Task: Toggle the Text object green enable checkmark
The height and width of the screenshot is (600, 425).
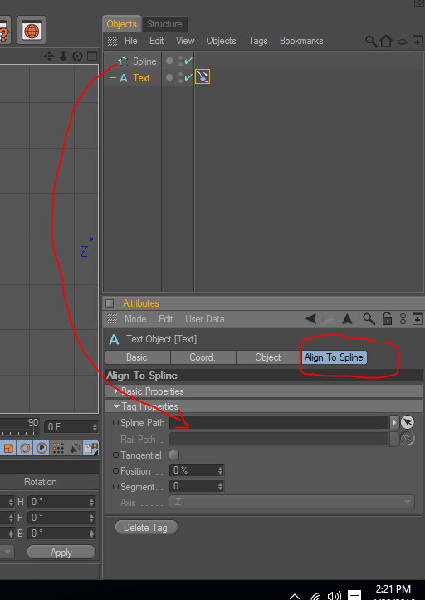Action: click(x=188, y=77)
